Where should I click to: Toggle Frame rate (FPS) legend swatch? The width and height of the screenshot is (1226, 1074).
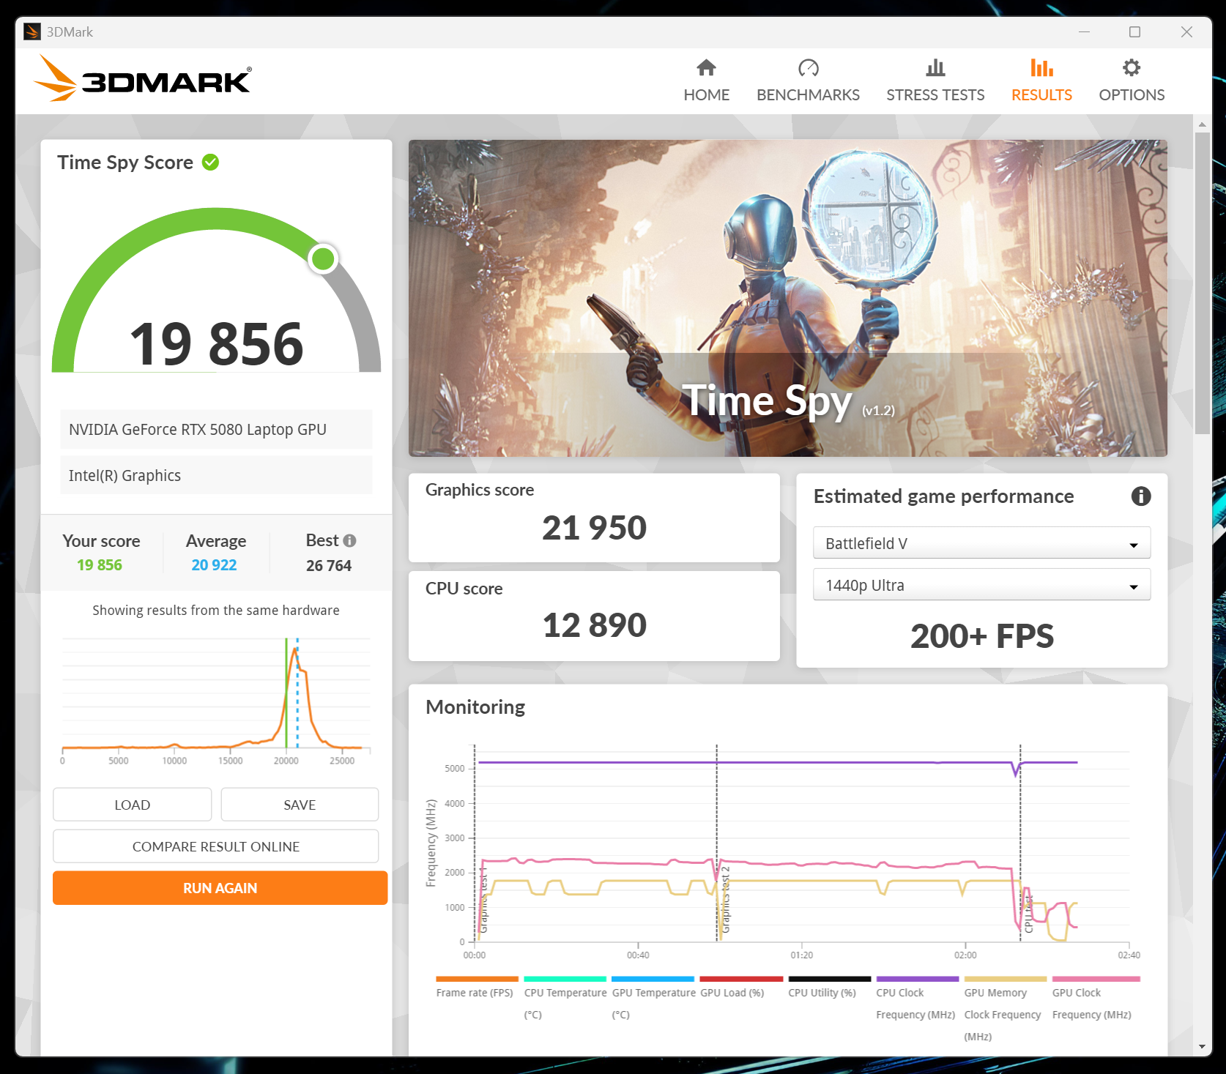coord(477,979)
